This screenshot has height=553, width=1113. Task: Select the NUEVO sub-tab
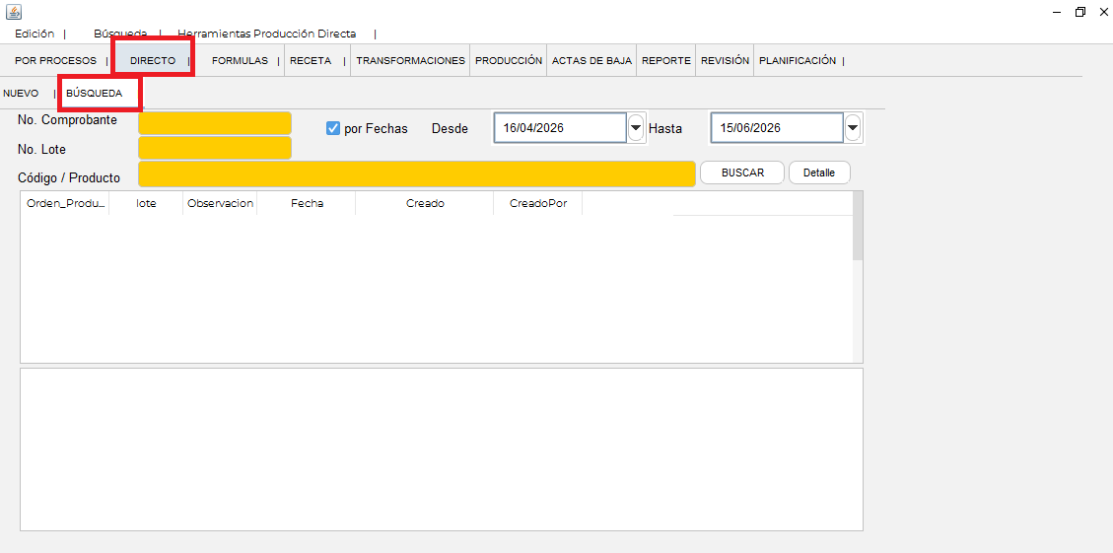[21, 94]
